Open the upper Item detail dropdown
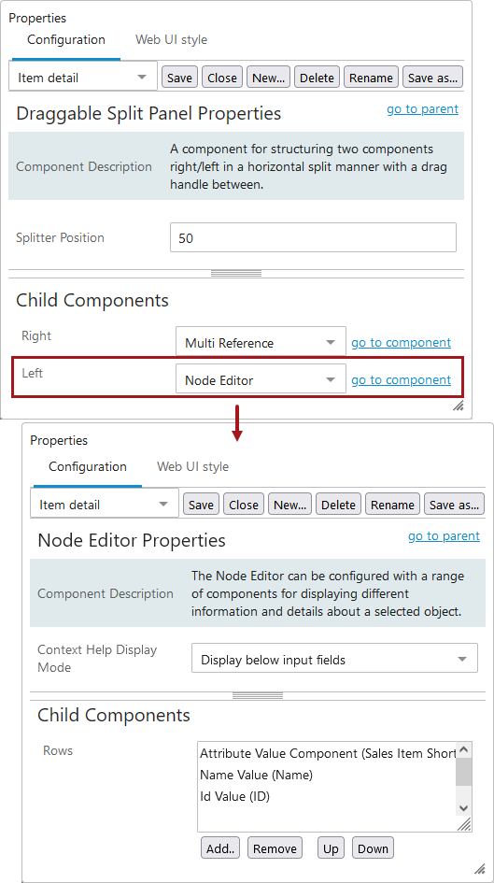 pyautogui.click(x=83, y=78)
